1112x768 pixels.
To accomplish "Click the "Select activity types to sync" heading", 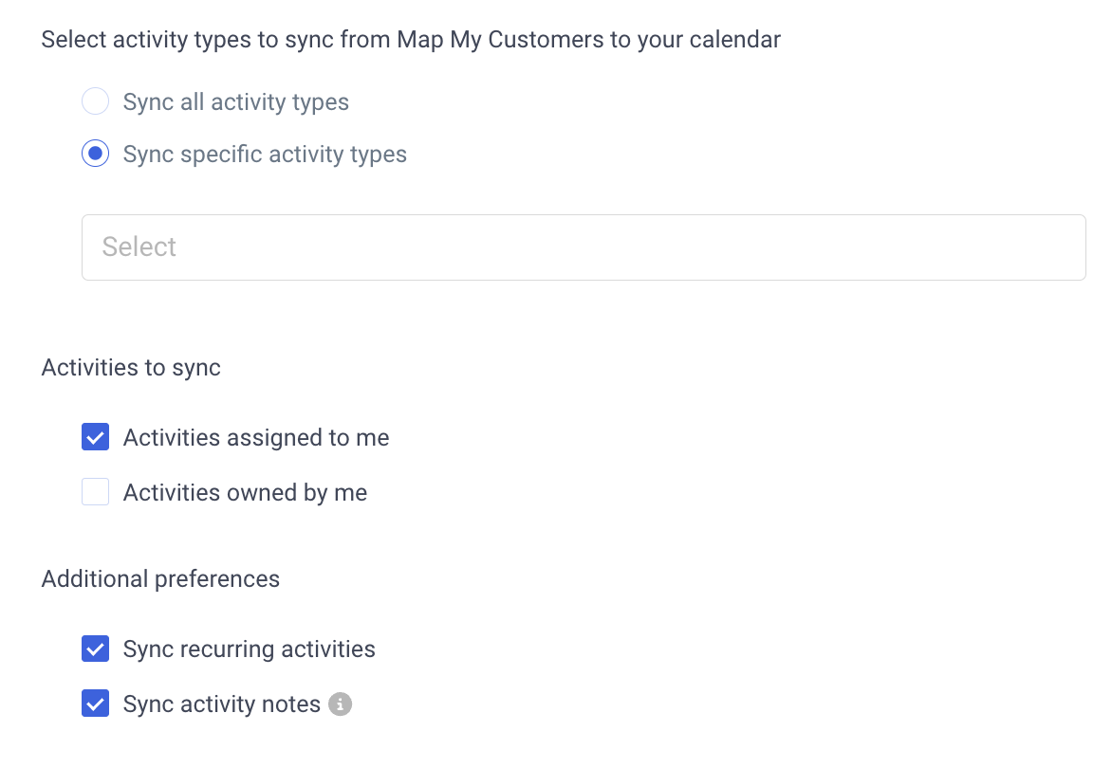I will 412,40.
